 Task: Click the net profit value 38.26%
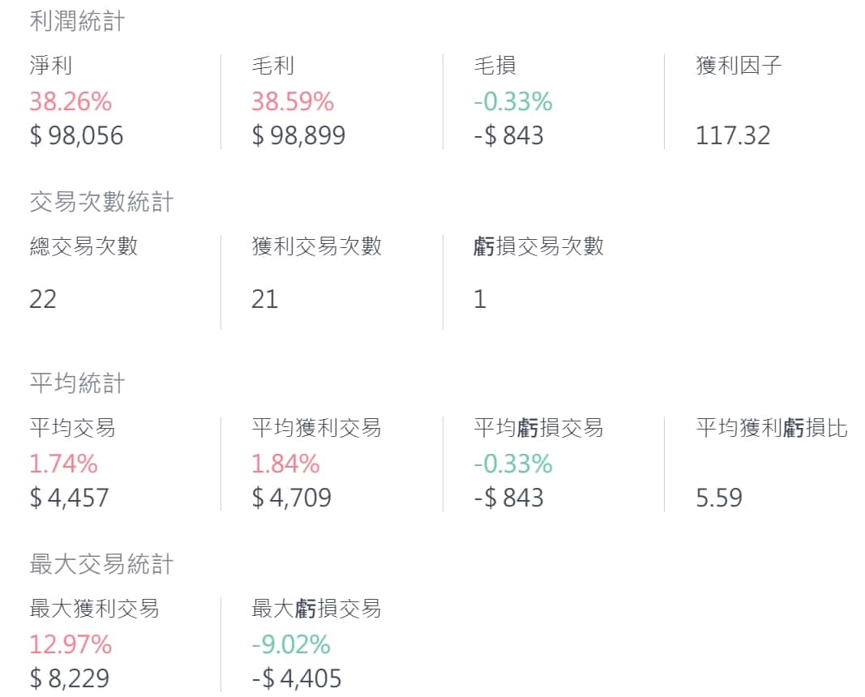coord(71,101)
